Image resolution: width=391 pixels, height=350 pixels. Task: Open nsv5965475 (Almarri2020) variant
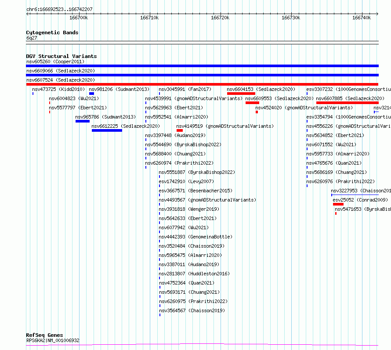[x=190, y=255]
